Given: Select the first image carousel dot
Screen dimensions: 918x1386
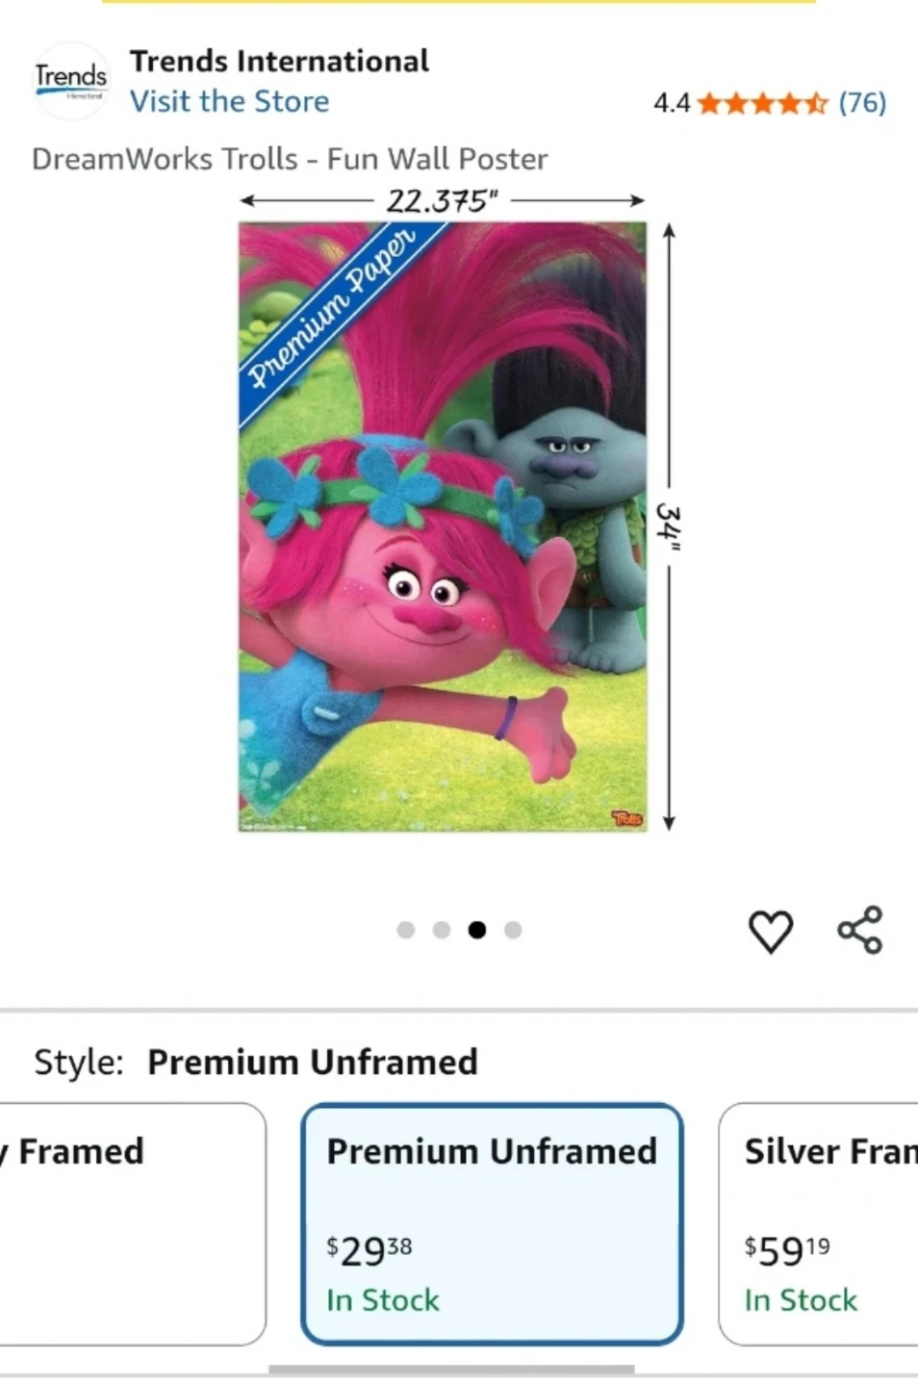Looking at the screenshot, I should pos(406,930).
